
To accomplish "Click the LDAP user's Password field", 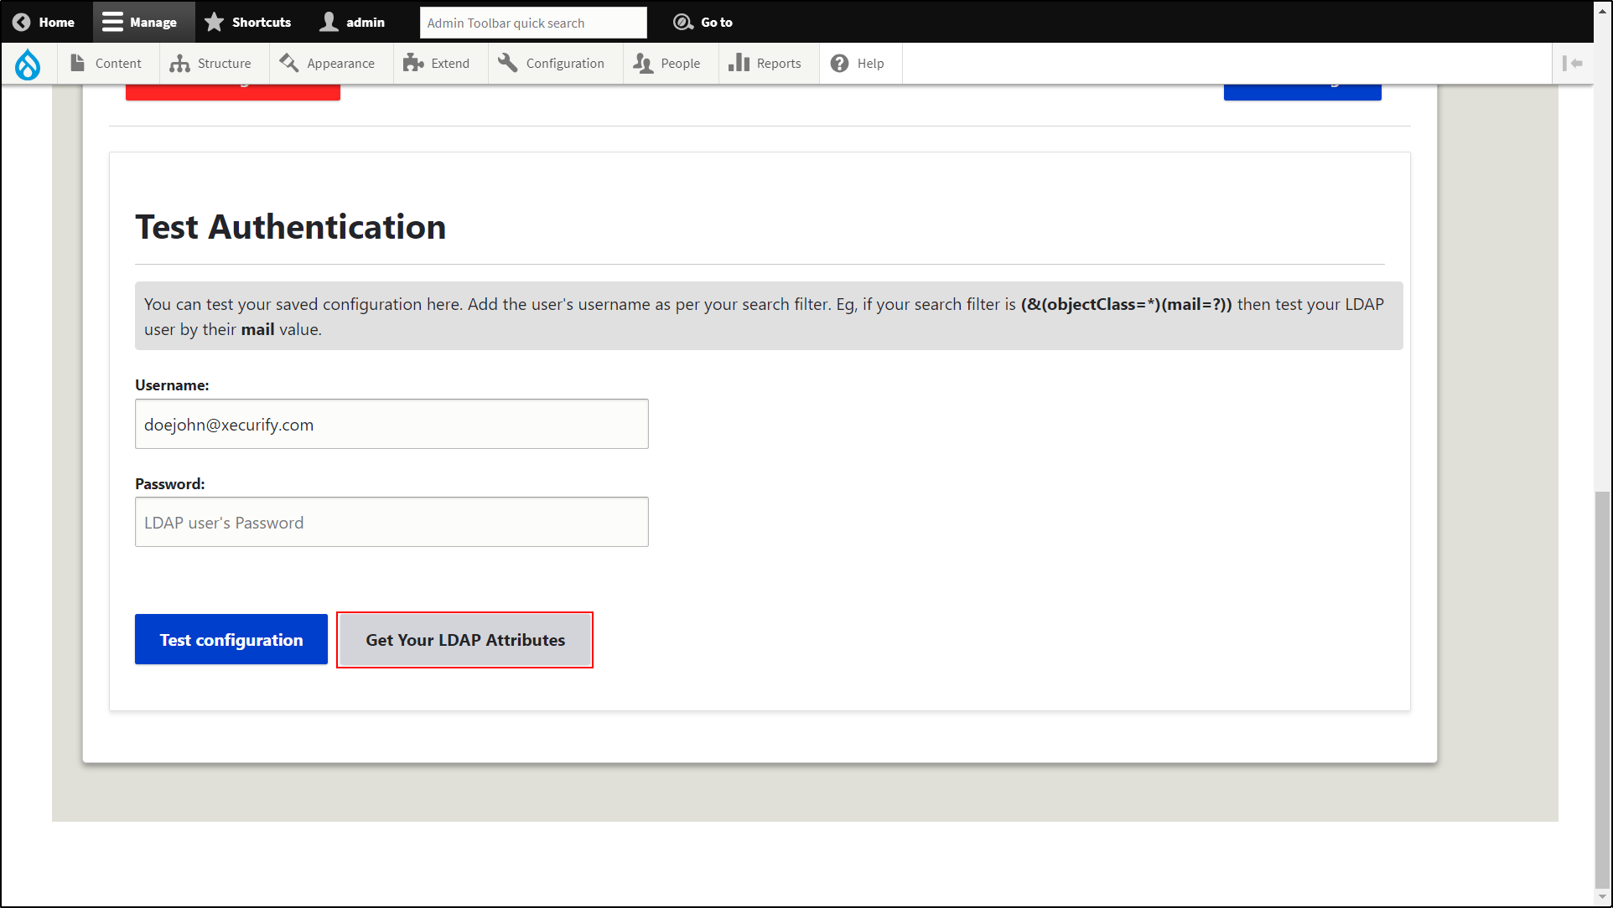I will 392,522.
